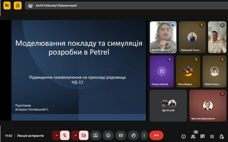
Task: Click the red leave call button
Action: 156,135
